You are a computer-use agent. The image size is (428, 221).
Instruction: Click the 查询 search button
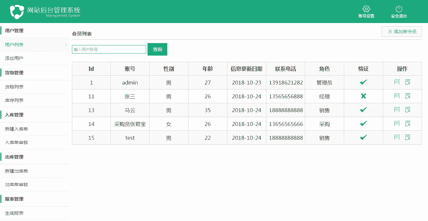click(x=157, y=49)
